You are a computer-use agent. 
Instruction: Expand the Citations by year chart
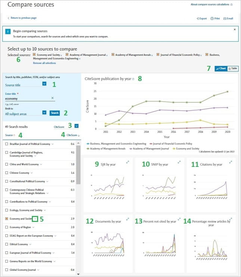(231, 162)
